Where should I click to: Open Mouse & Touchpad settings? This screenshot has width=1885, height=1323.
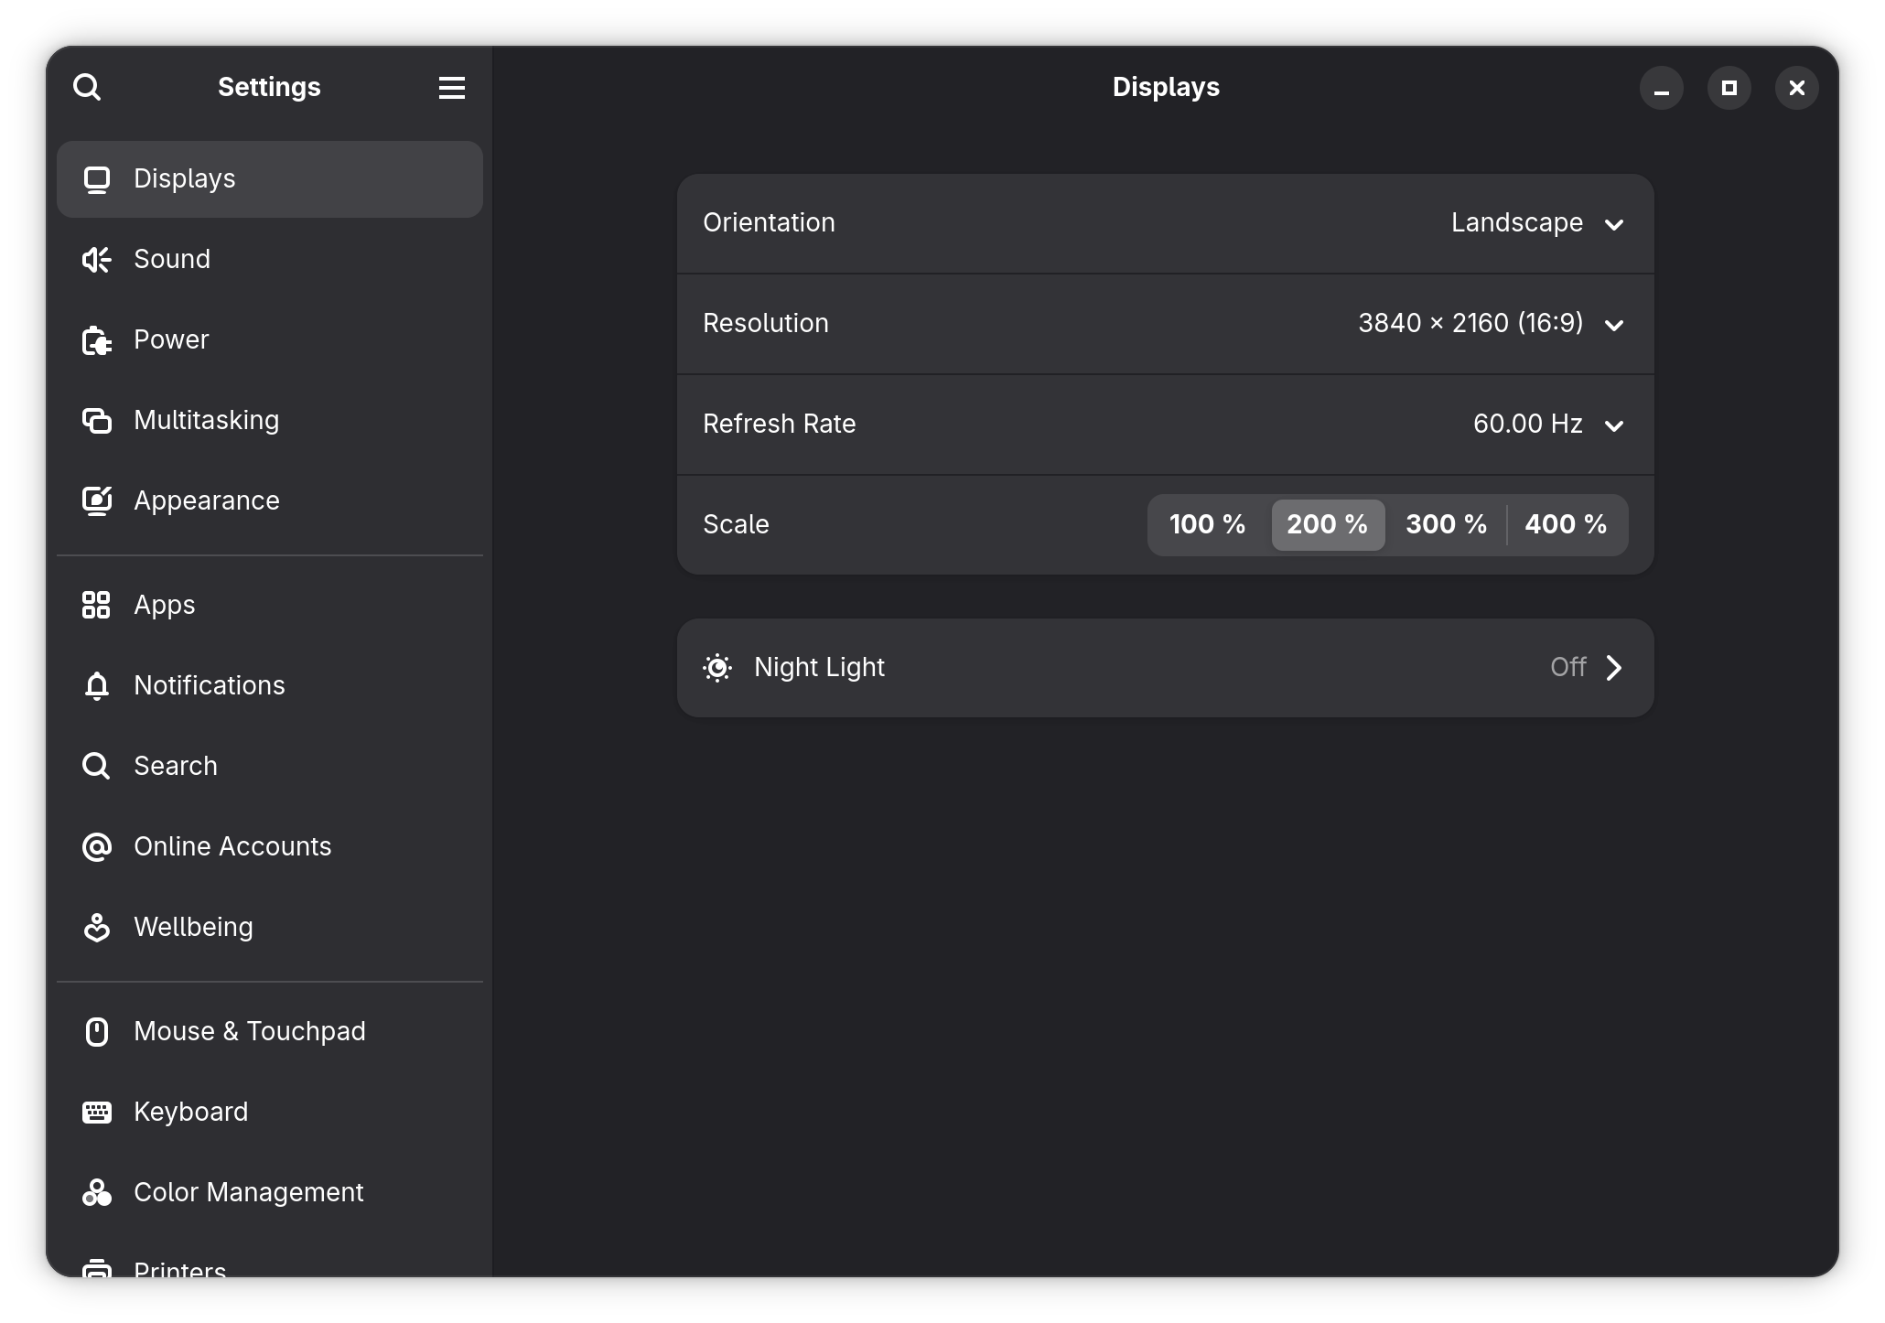[x=250, y=1031]
